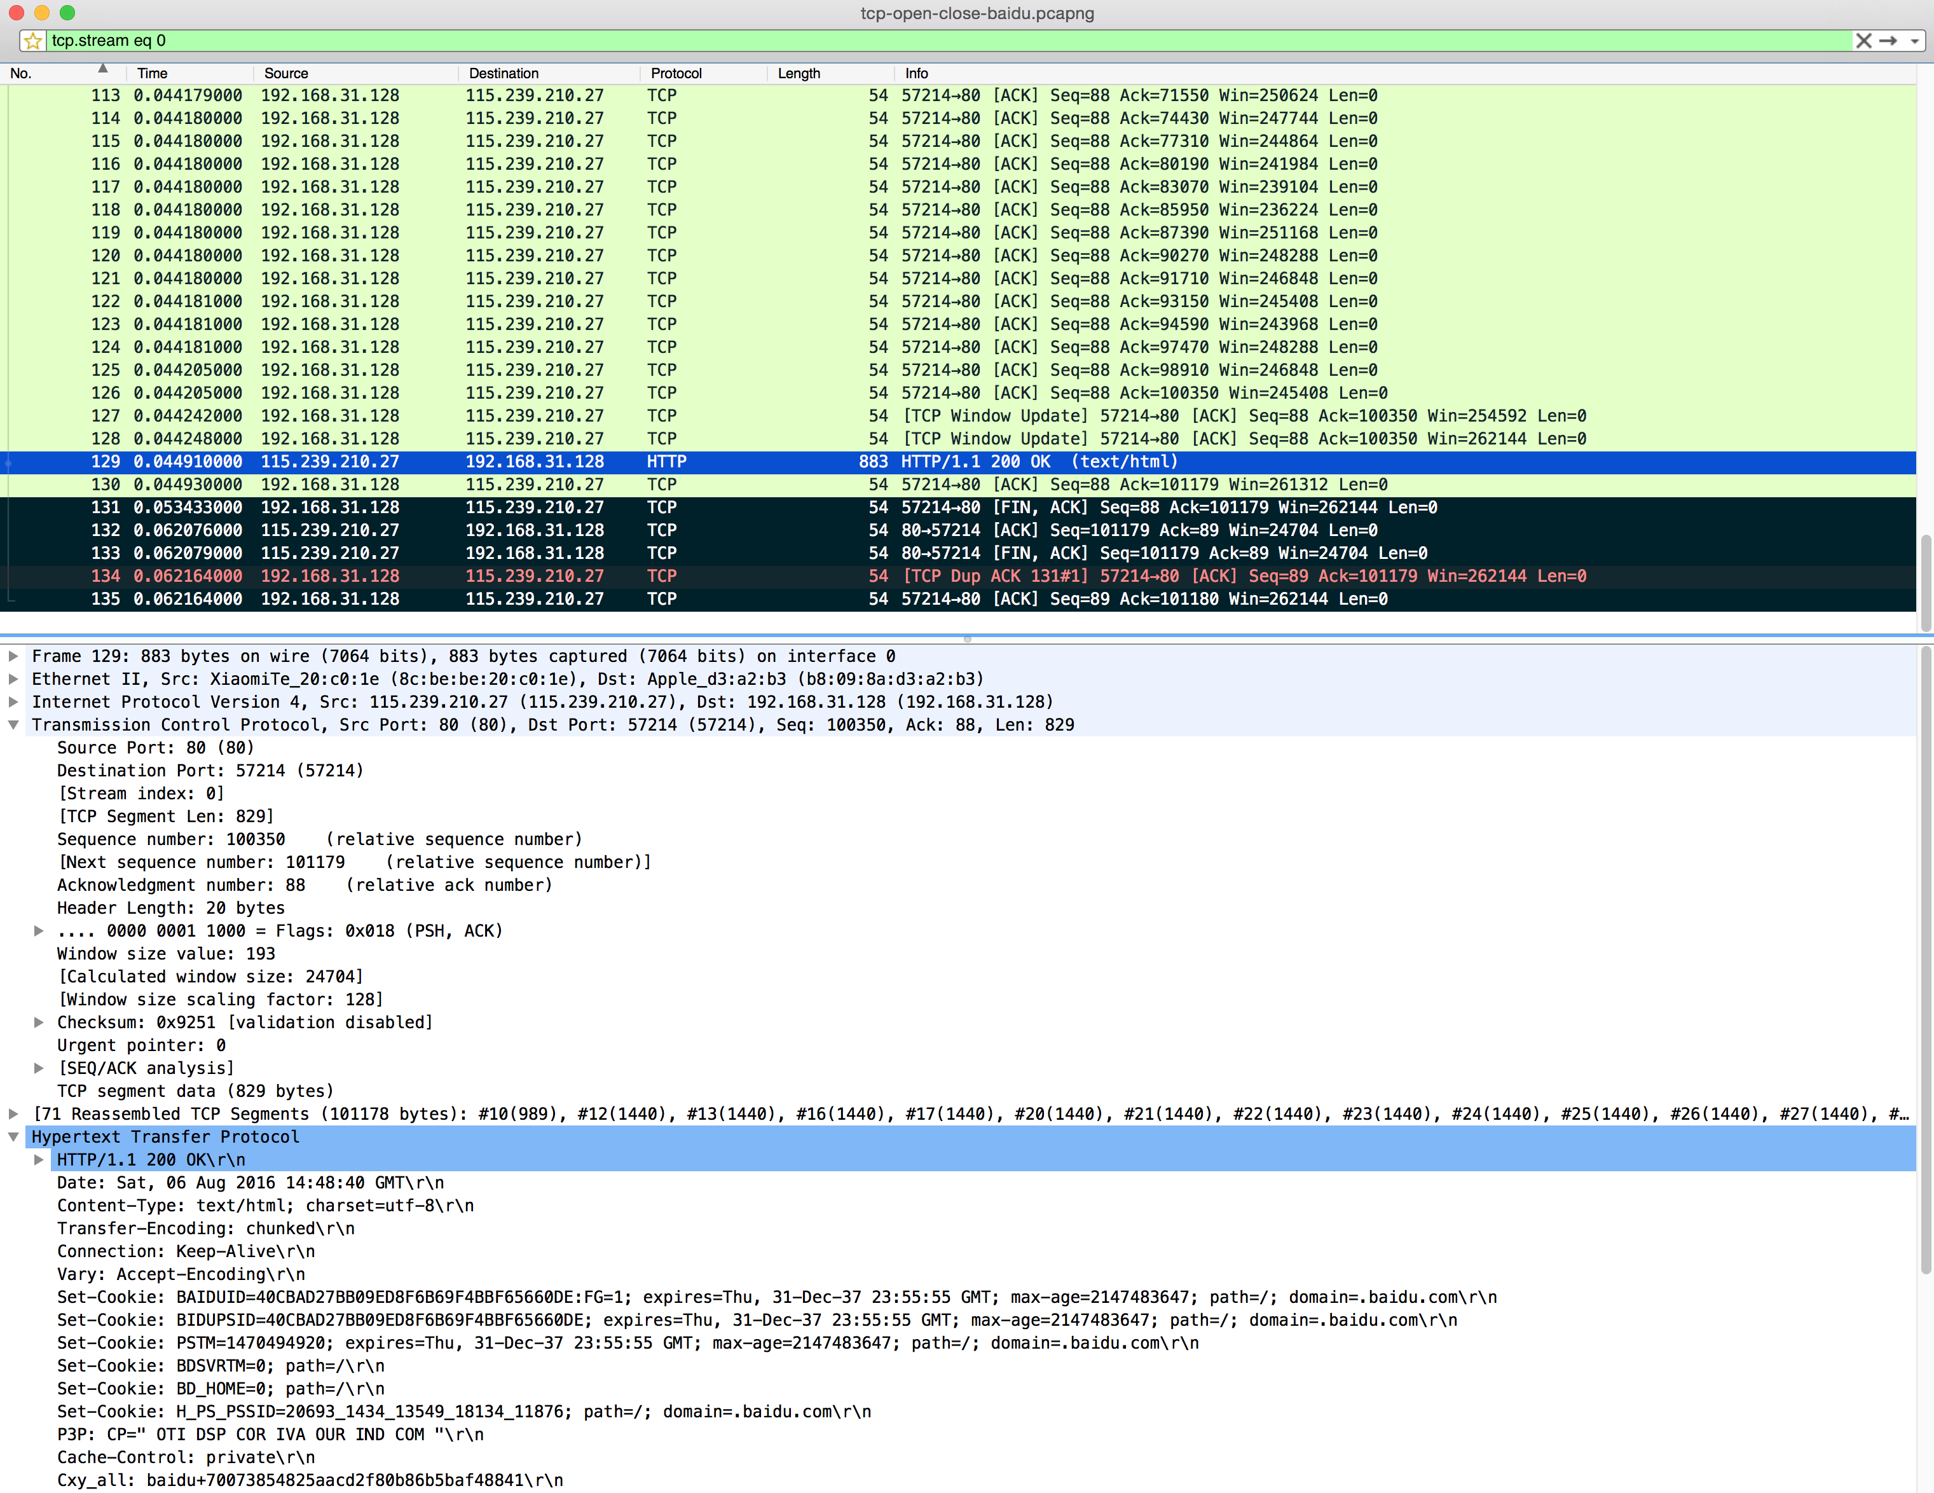Sort packets by the Protocol column header
The image size is (1934, 1493).
(x=676, y=74)
